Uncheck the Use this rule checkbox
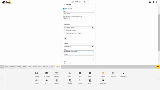This screenshot has width=160, height=90. coord(64,9)
